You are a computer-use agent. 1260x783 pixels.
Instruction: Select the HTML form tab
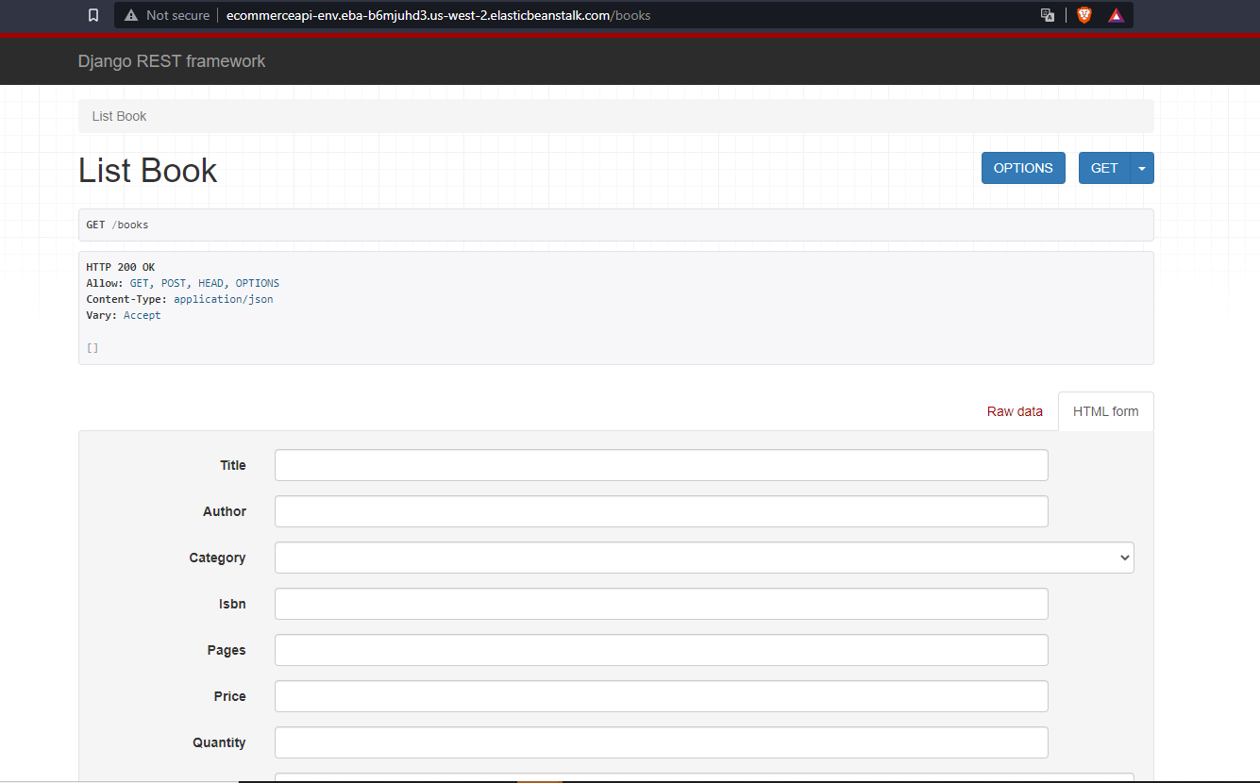click(1105, 411)
